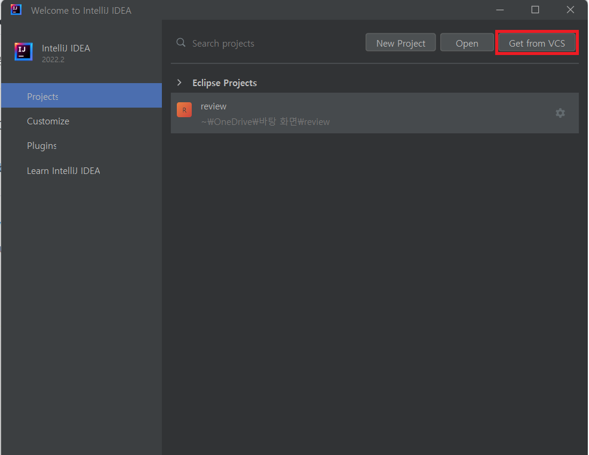Select the Projects tab in sidebar
This screenshot has height=455, width=589.
[81, 96]
